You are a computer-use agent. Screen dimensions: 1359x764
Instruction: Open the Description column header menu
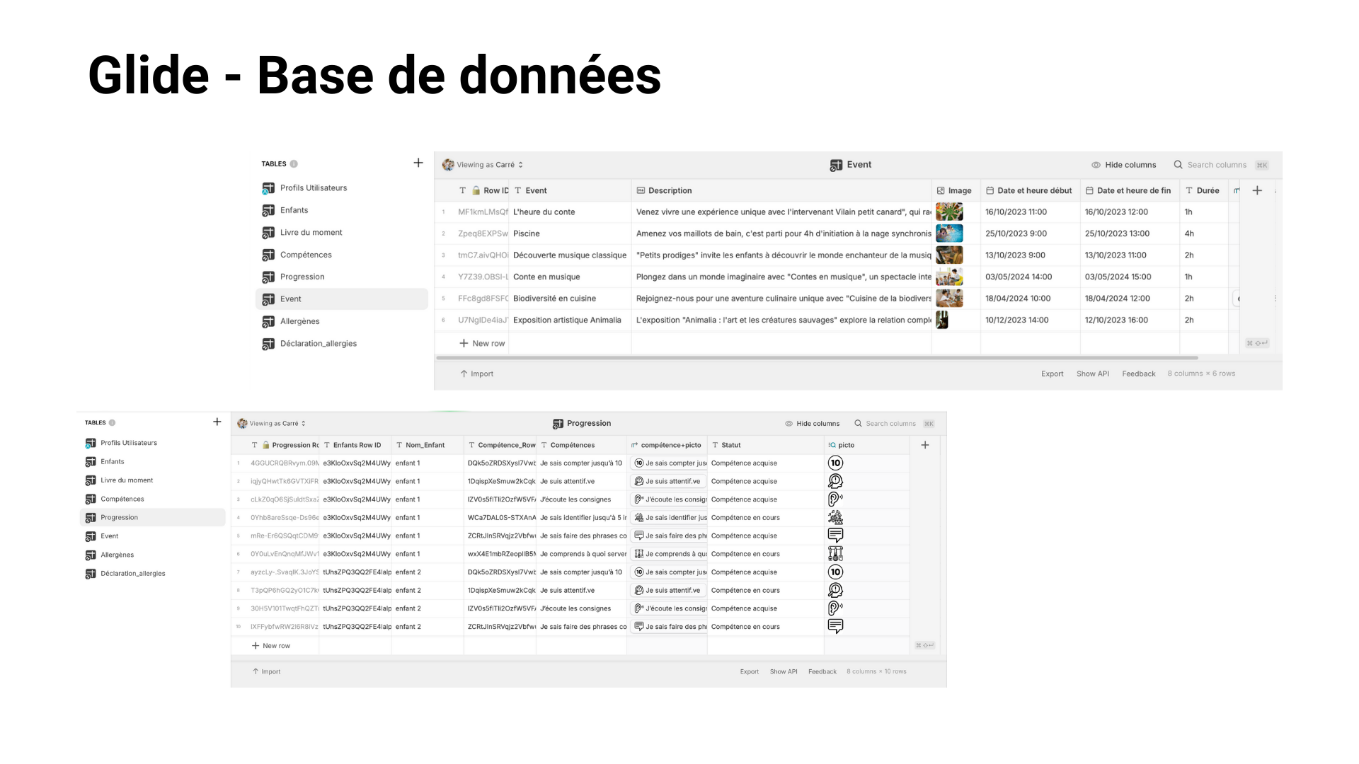(x=670, y=190)
